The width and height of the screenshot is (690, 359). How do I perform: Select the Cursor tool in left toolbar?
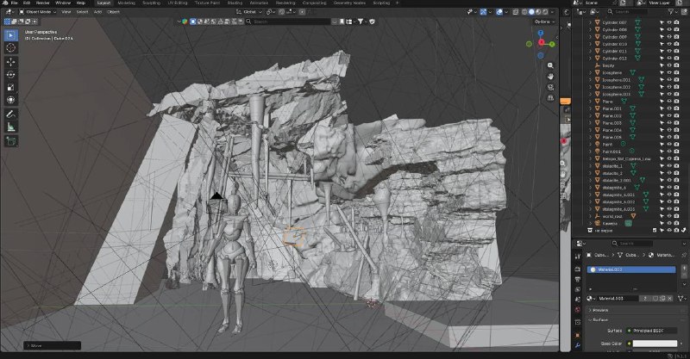click(x=11, y=47)
